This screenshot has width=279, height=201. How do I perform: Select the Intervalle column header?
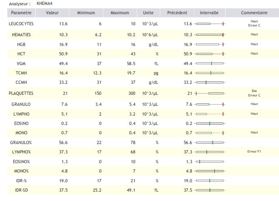209,13
